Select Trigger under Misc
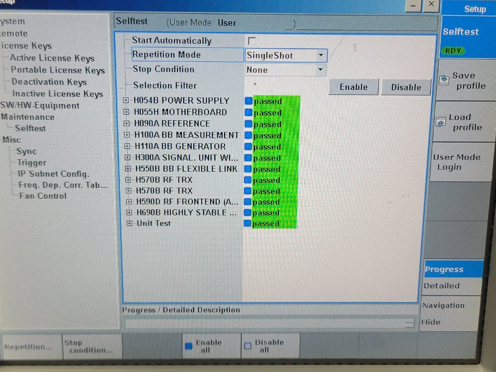Viewport: 496px width, 372px height. (x=32, y=162)
